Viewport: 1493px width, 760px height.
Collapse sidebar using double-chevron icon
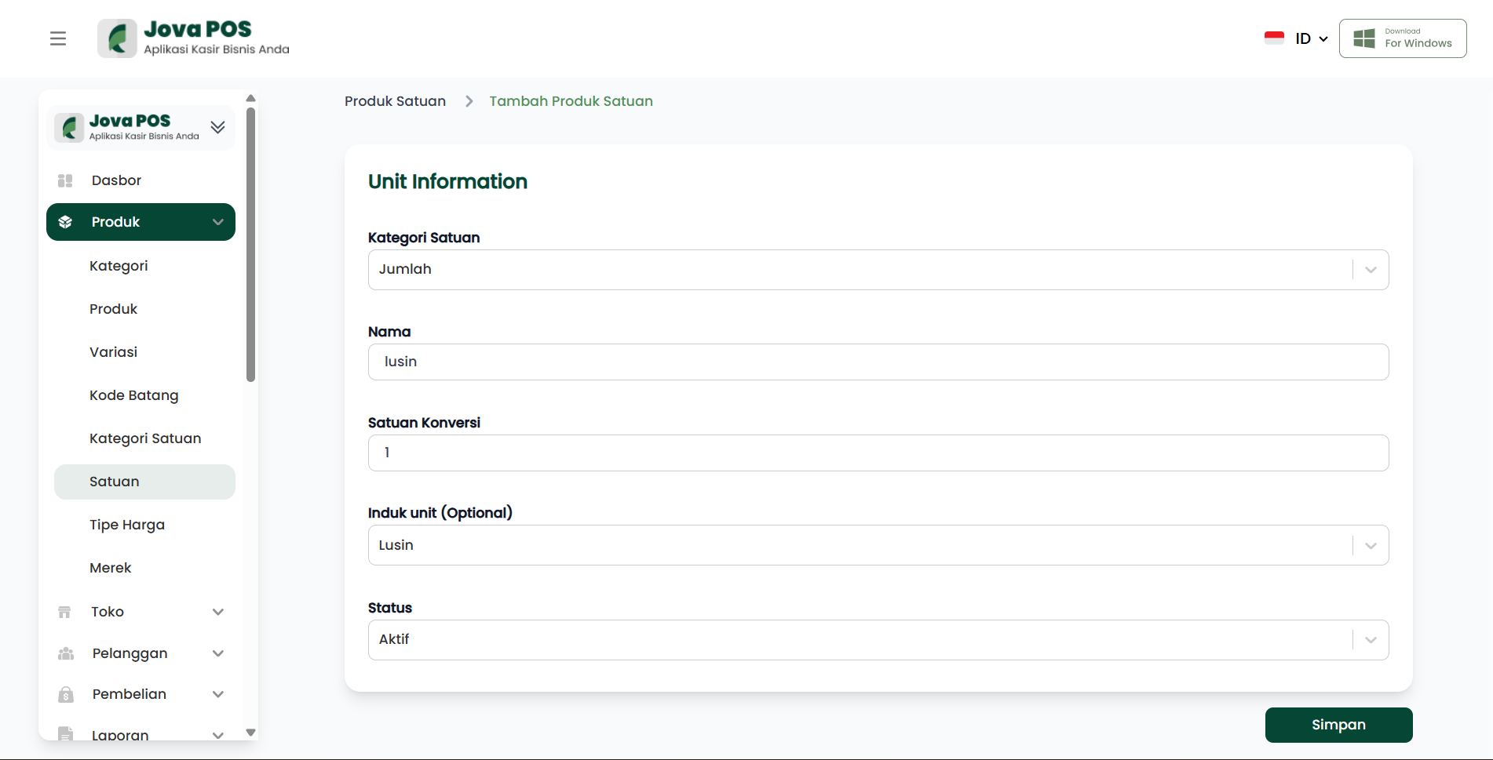click(x=218, y=127)
